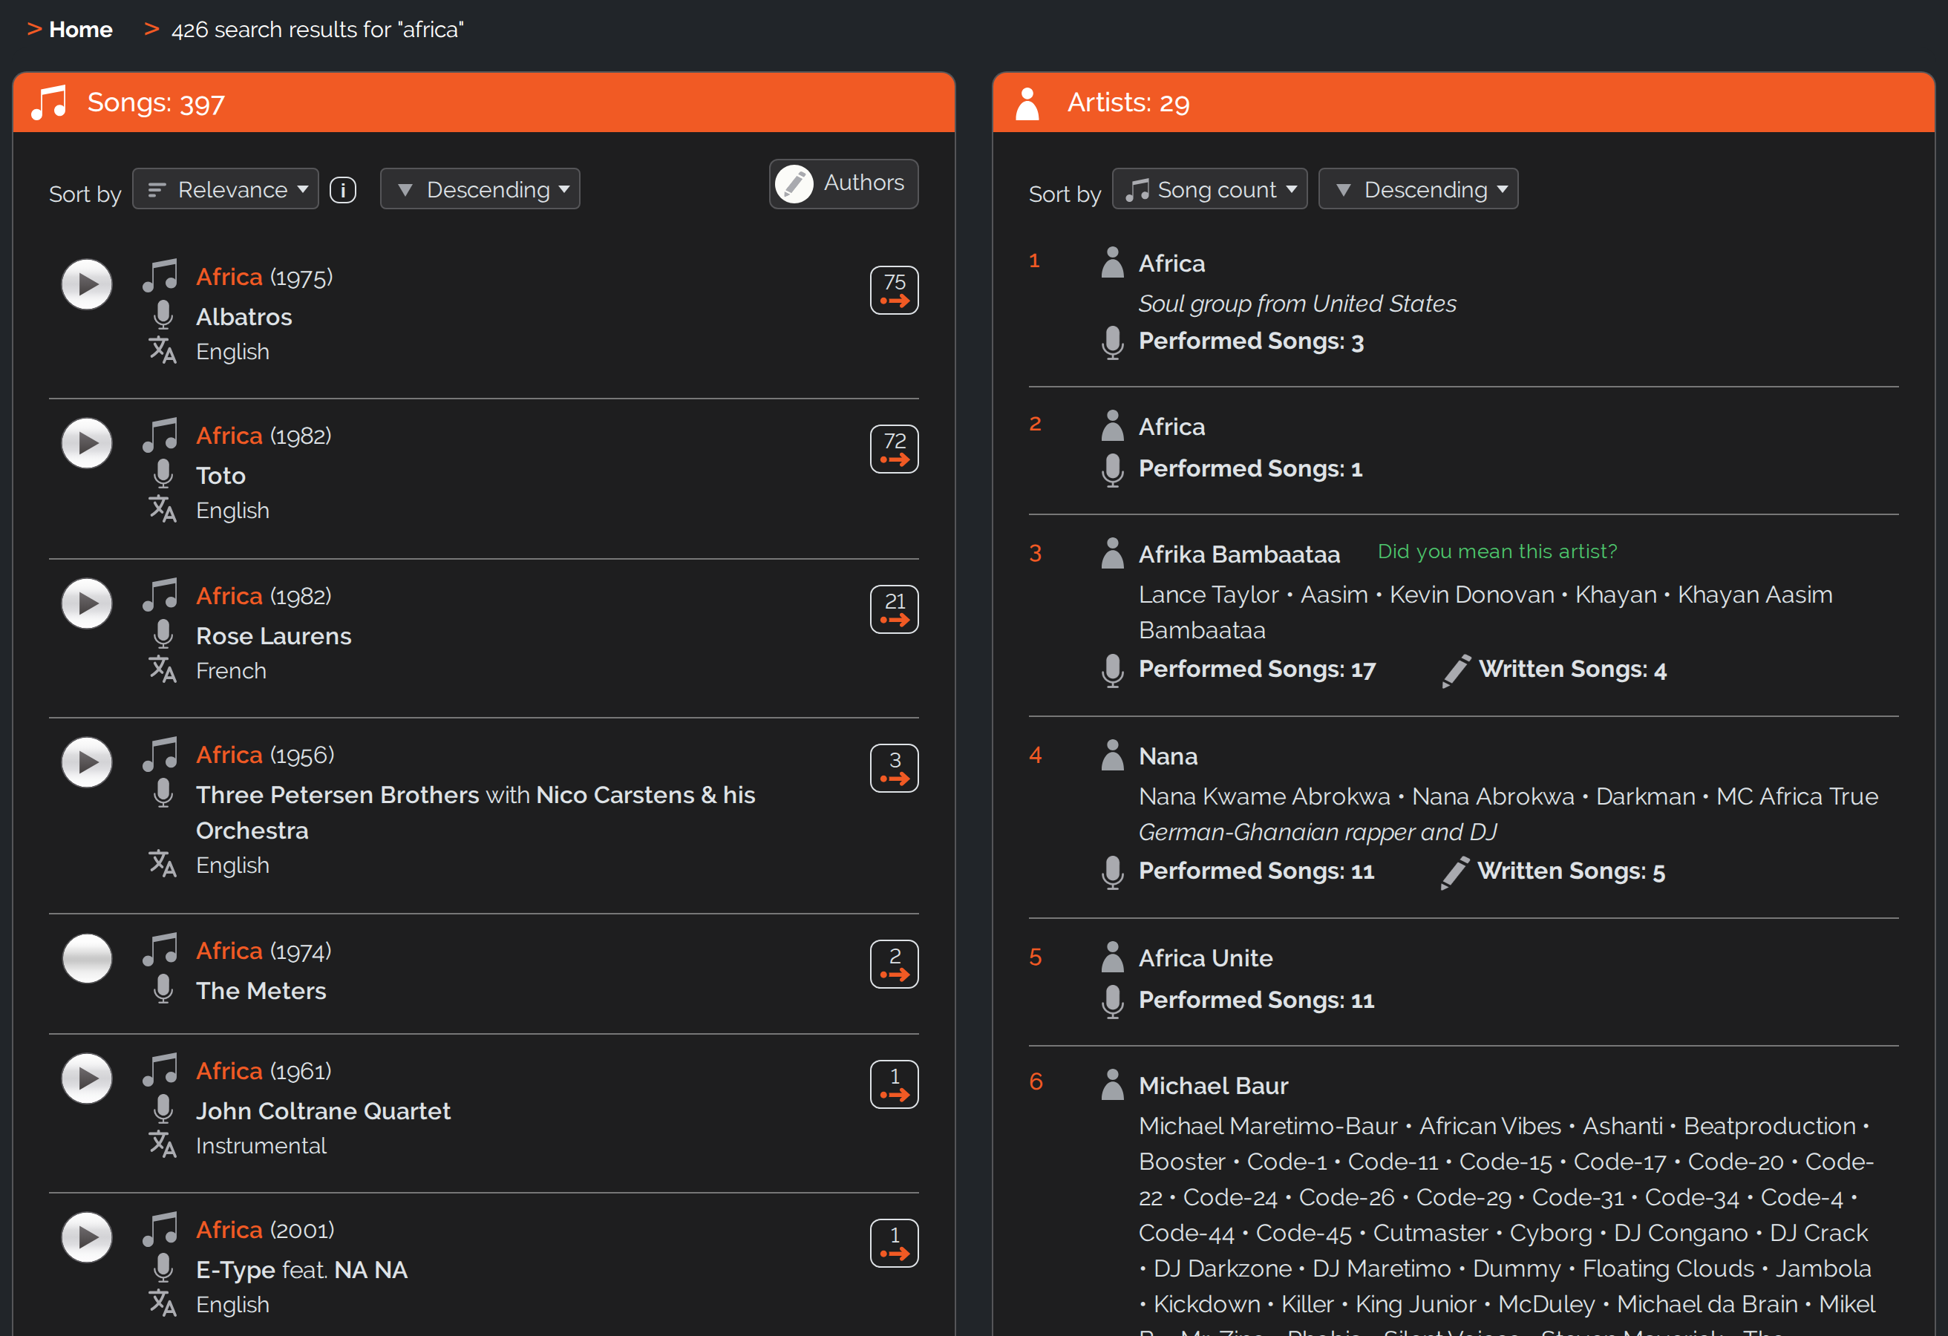This screenshot has width=1948, height=1336.
Task: Open artist The Meters
Action: pos(261,991)
